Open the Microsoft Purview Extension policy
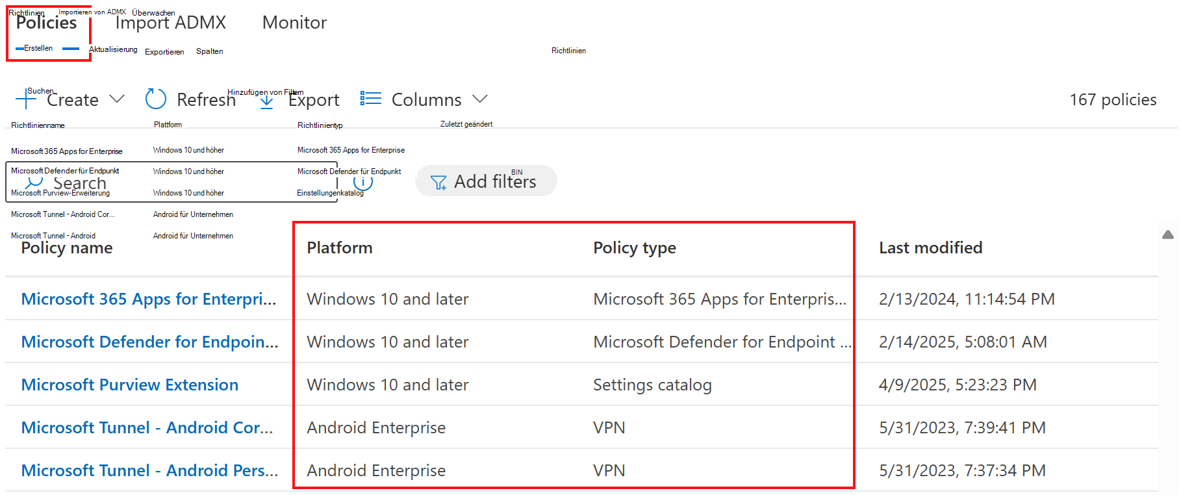 click(x=130, y=385)
